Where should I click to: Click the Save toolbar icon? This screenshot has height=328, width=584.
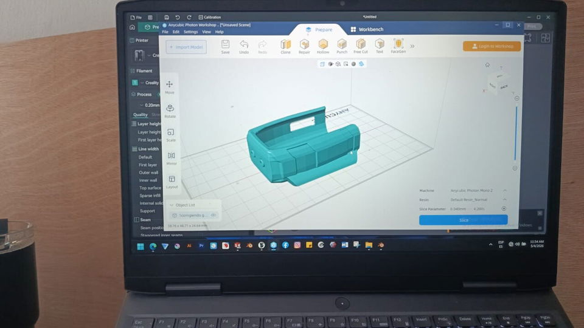[225, 47]
